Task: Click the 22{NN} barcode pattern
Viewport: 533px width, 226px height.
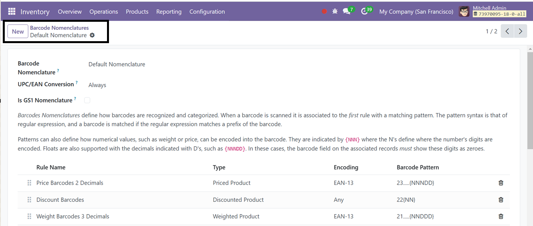Action: tap(406, 200)
